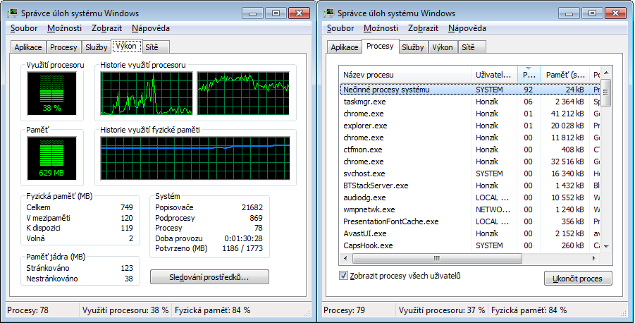Open Služby tab in right window

[x=413, y=47]
